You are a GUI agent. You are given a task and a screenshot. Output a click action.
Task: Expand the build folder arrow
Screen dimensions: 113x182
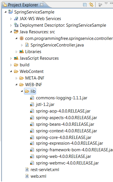coord(11,65)
